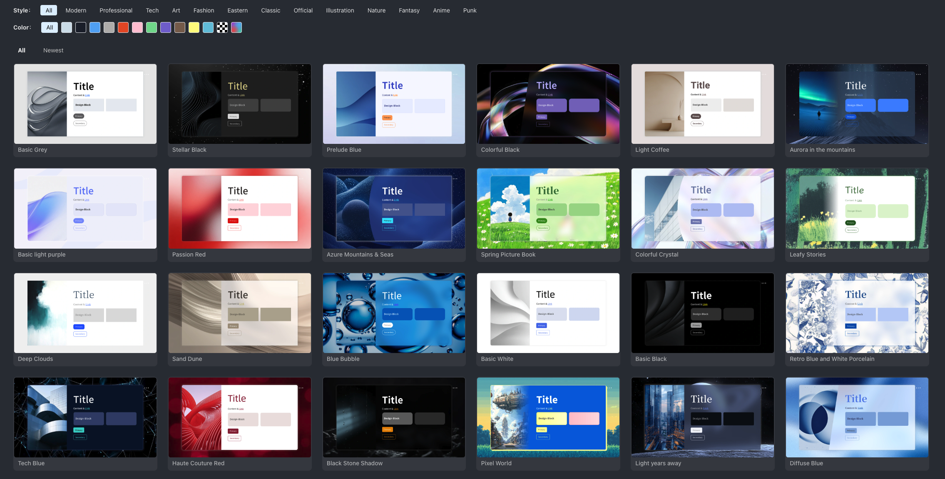Pick the Retro Blue and White Porcelain theme

(857, 313)
